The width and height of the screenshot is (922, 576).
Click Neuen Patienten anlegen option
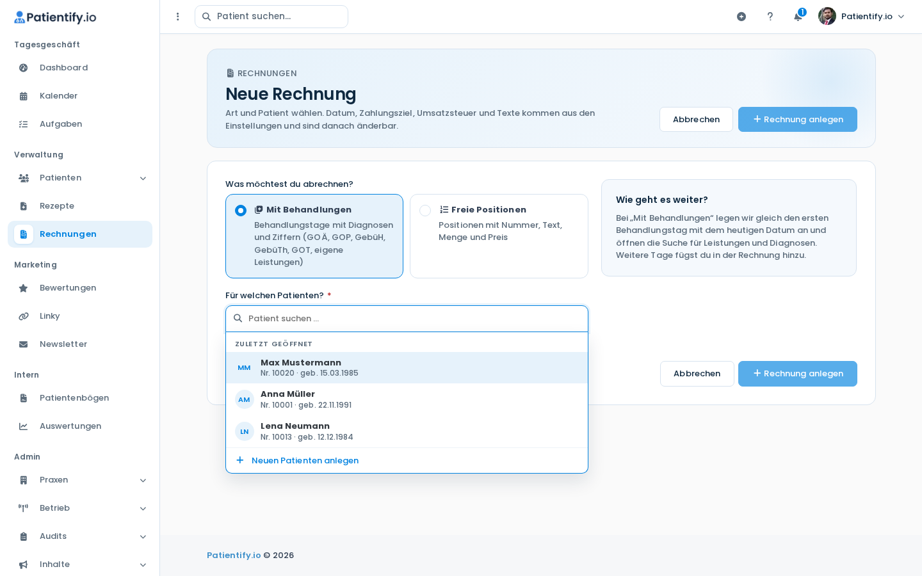tap(407, 461)
